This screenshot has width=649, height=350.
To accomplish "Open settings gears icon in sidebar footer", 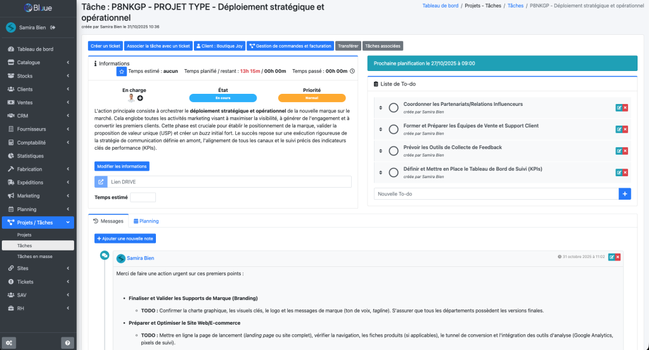I will [x=9, y=342].
